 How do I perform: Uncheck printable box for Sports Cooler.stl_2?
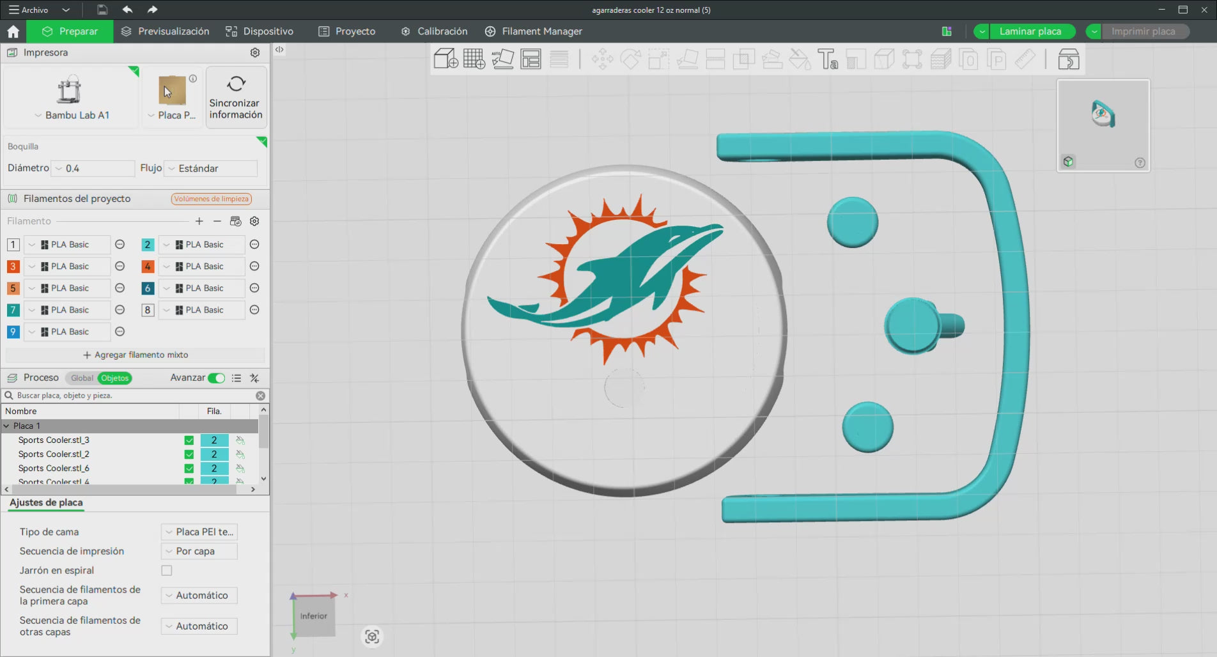point(189,454)
